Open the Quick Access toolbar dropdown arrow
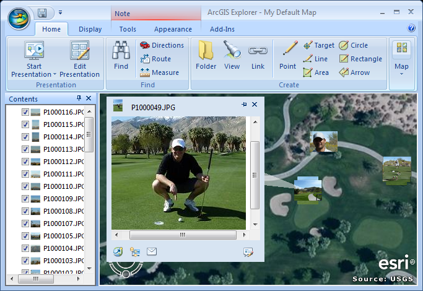This screenshot has height=291, width=423. (x=61, y=12)
